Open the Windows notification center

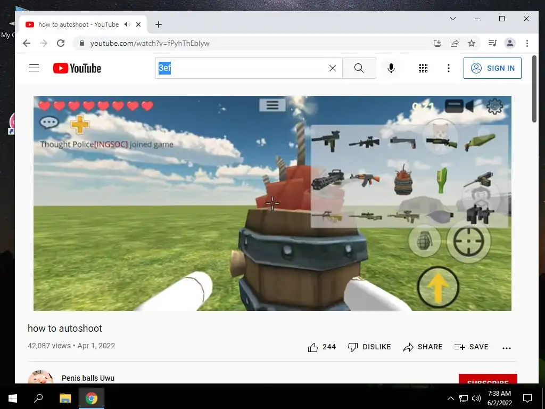pyautogui.click(x=527, y=398)
